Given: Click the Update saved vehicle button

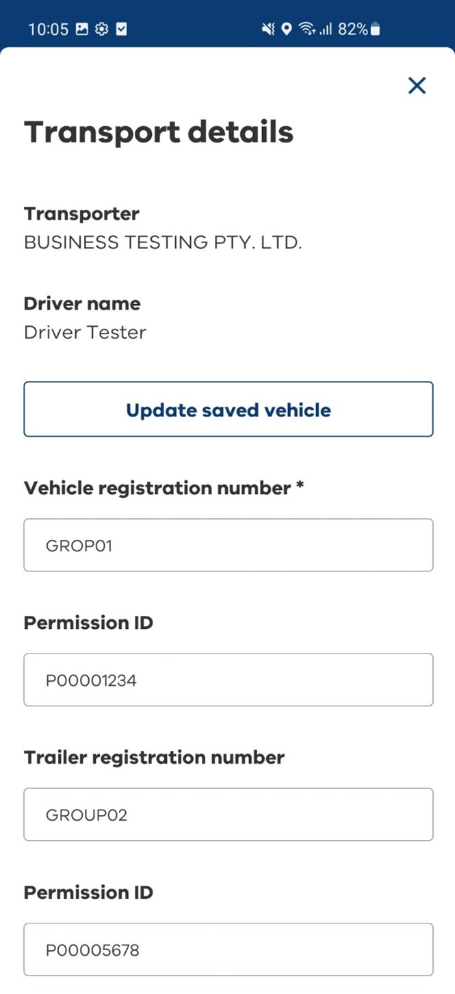Looking at the screenshot, I should click(229, 409).
